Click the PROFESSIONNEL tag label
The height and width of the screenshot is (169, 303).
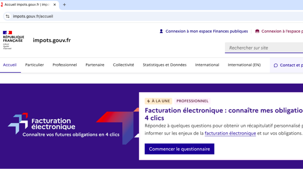coord(192,101)
